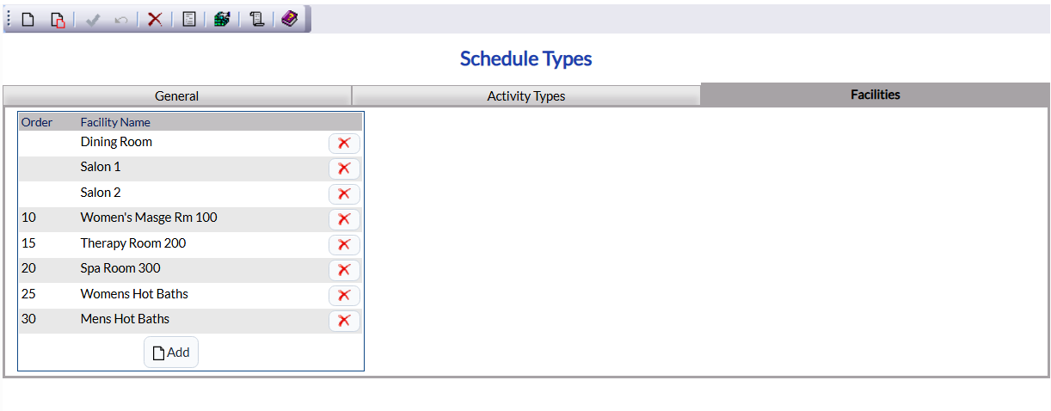Click the New record page icon
Viewport: 1051px width, 411px height.
[x=28, y=19]
